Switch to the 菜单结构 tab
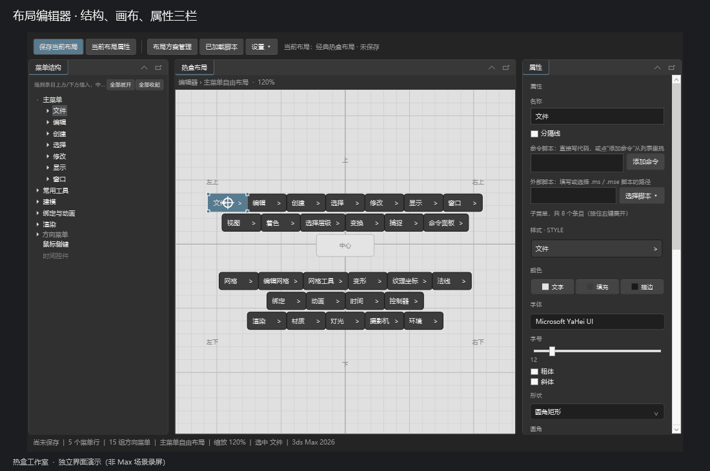Image resolution: width=710 pixels, height=471 pixels. pos(48,67)
